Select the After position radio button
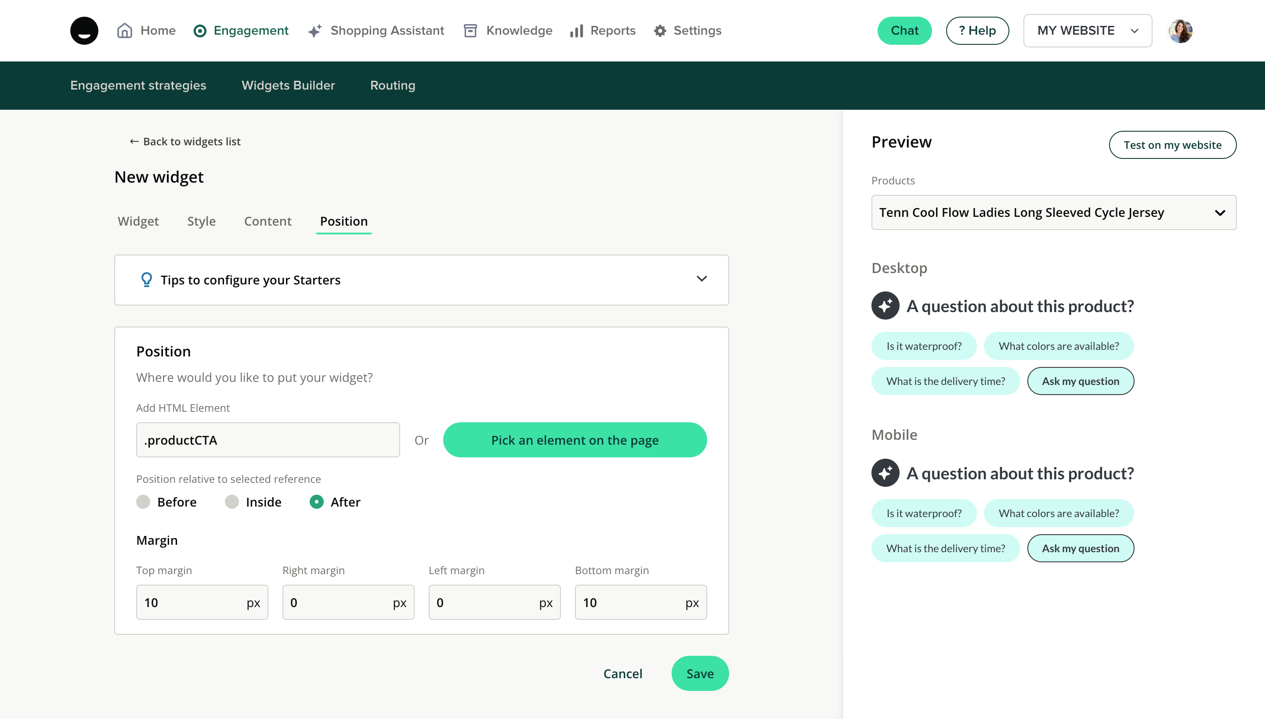1265x719 pixels. tap(316, 502)
